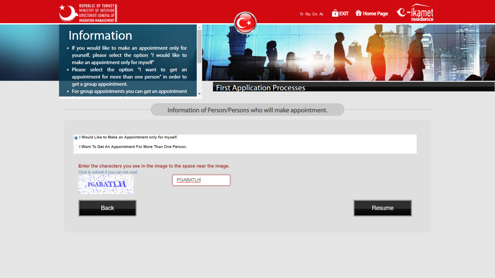Click the captcha image to refresh
Screen dimensions: 495x278
[106, 184]
